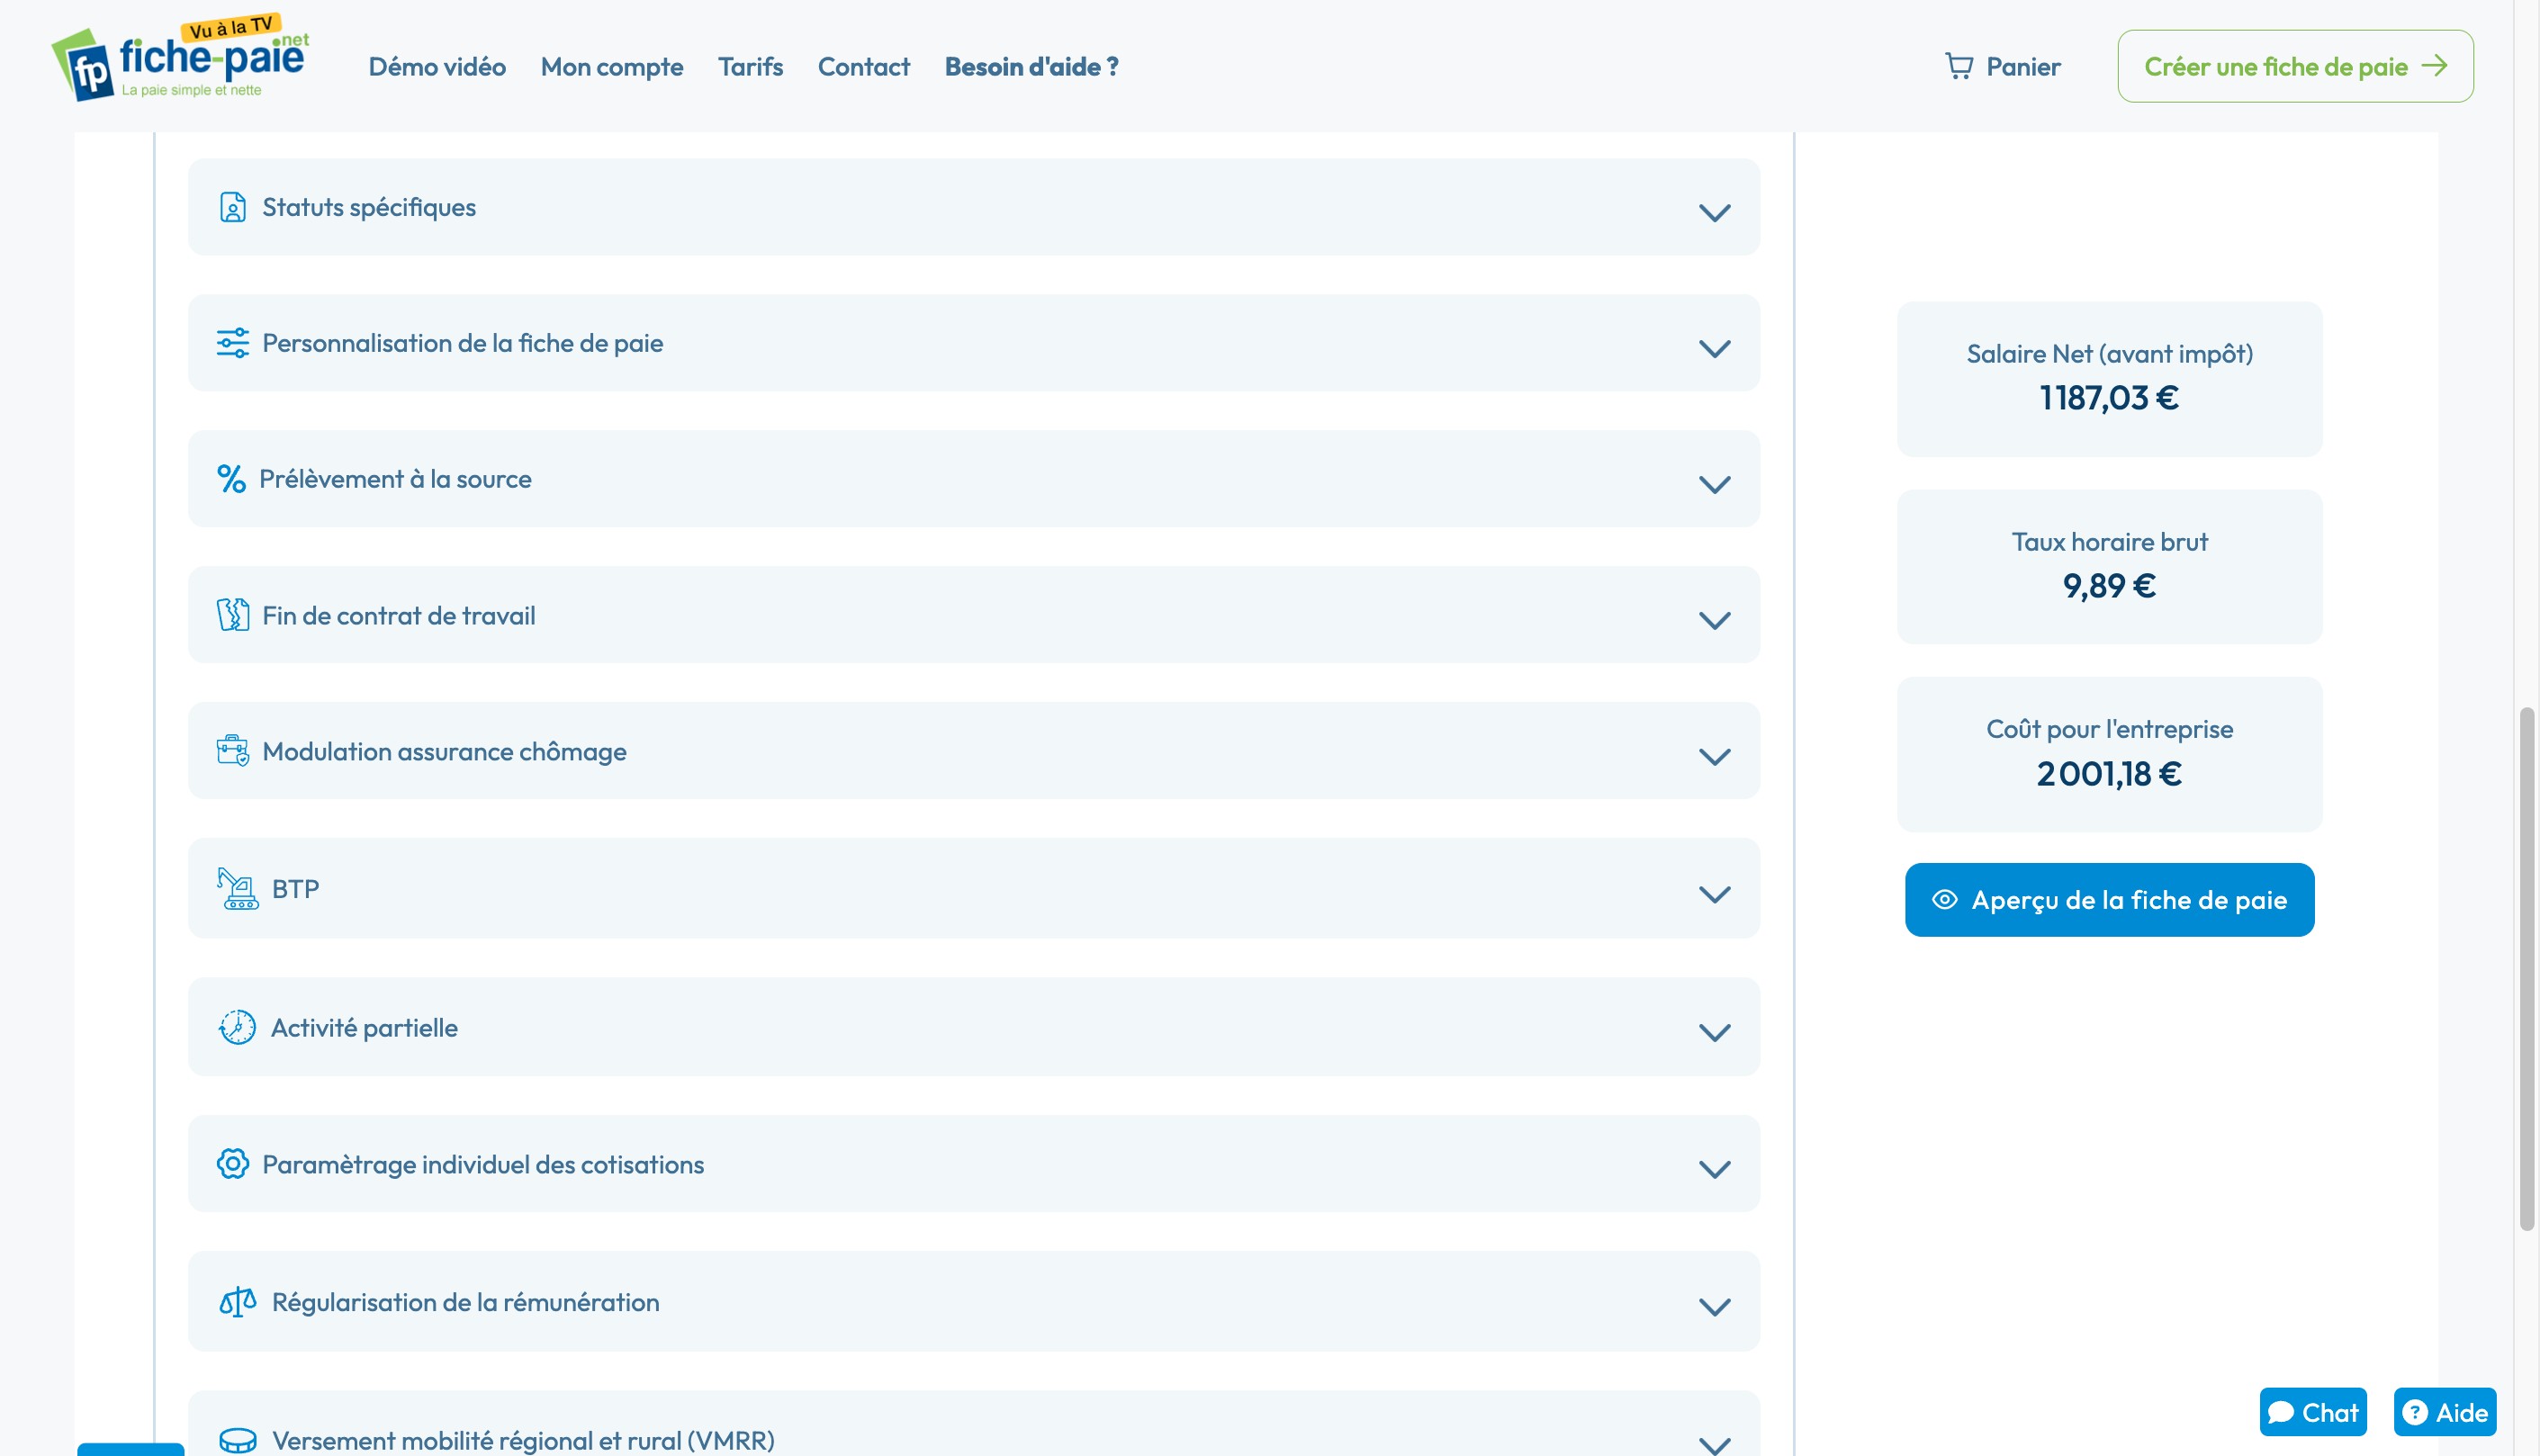This screenshot has height=1456, width=2540.
Task: Open the Tarifs menu item
Action: coord(750,66)
